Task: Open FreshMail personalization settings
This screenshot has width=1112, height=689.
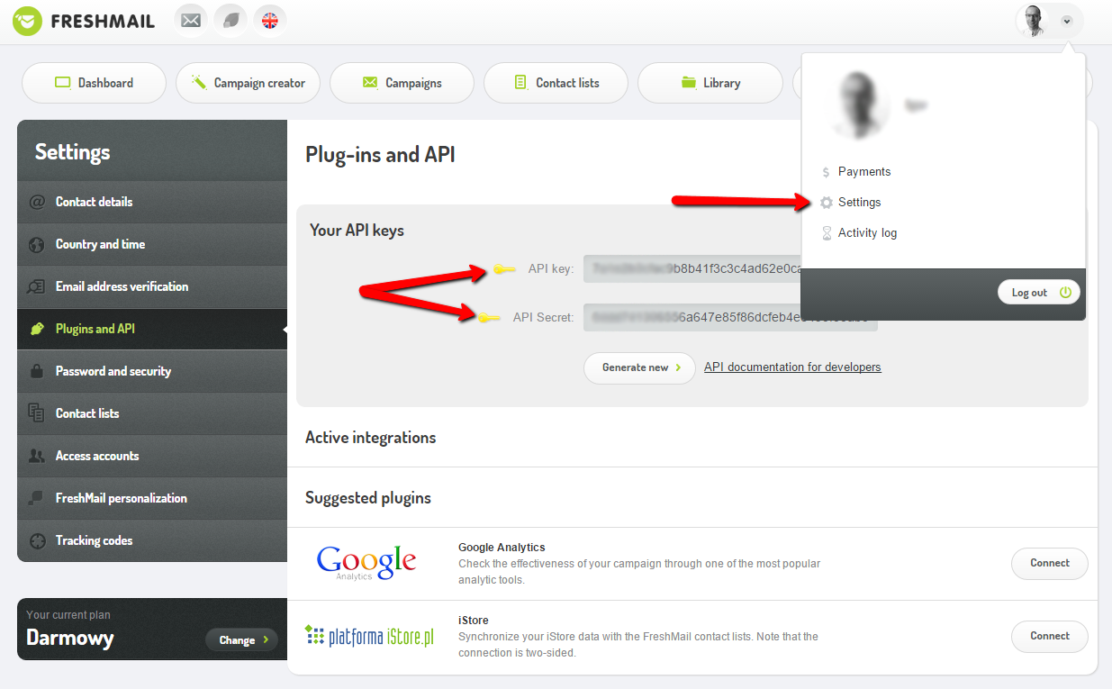Action: 152,498
